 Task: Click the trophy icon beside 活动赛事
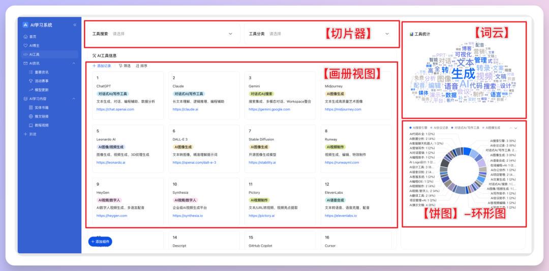pos(31,81)
